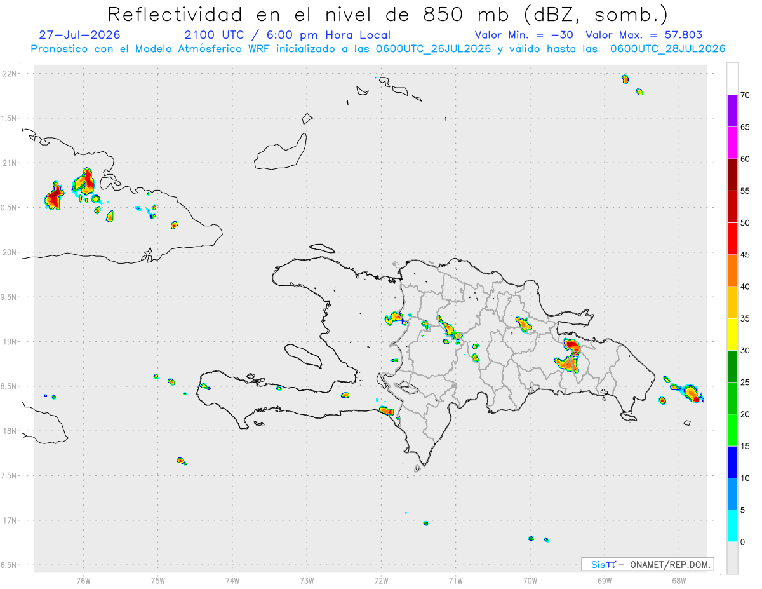Click the "SisTT – ONAMET/REP.DOM." credit box
This screenshot has width=762, height=589.
click(x=648, y=564)
